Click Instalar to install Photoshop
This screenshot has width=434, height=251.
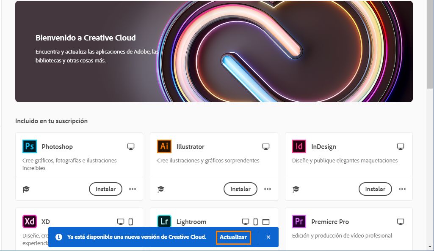tap(105, 189)
